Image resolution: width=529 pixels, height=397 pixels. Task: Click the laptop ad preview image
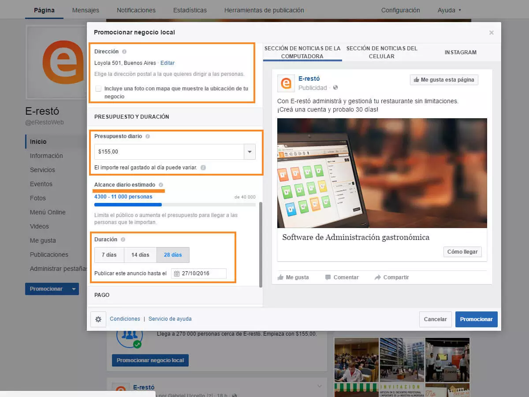click(382, 173)
